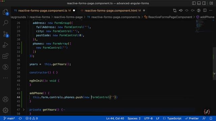Click the synchronize changes icon in status bar
Image resolution: width=216 pixels, height=121 pixels.
point(20,118)
